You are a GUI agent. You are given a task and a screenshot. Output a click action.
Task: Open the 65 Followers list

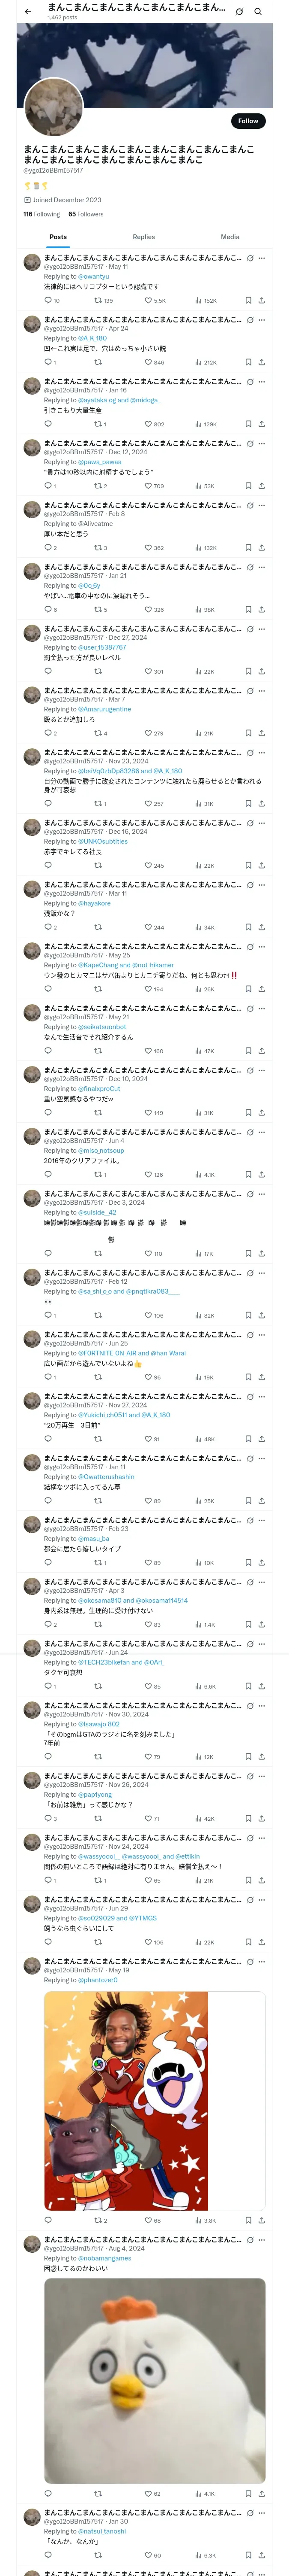tap(86, 214)
